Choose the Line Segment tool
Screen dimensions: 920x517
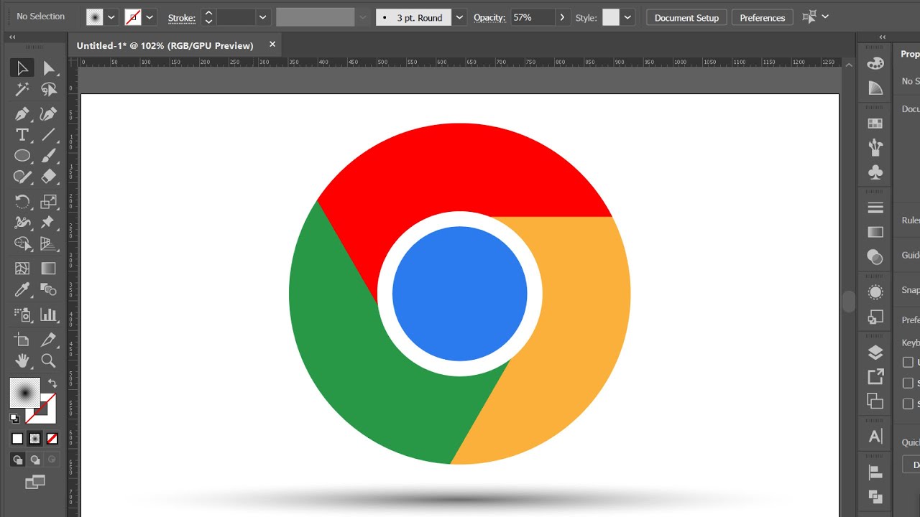point(49,134)
